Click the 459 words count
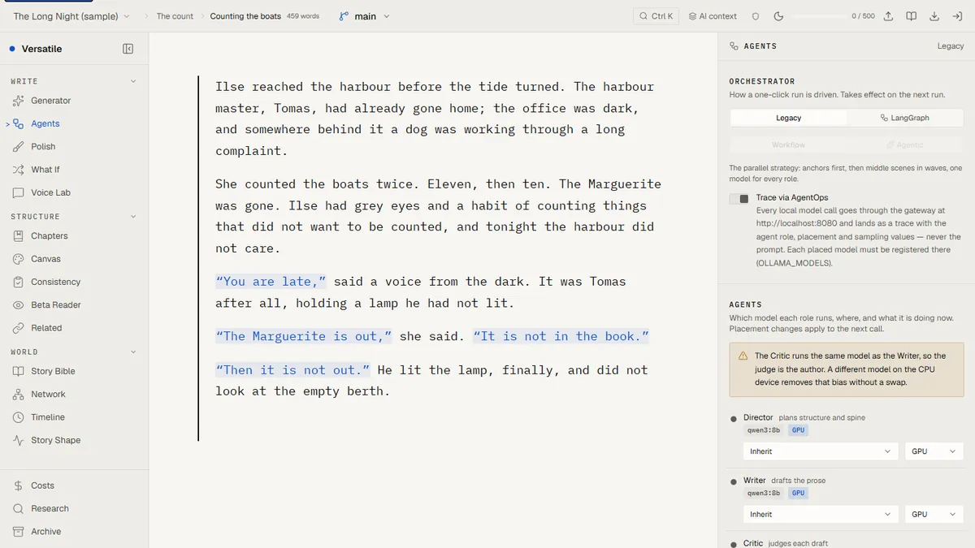The width and height of the screenshot is (975, 548). [302, 16]
